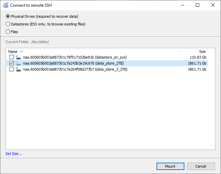Click the drive icon for datastore_on_sys
Screen dimensions: 221x174
point(18,57)
